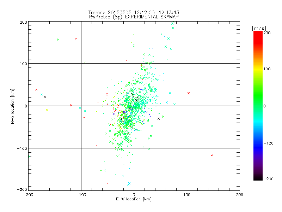282x212 pixels.
Task: Select the subtitle "RwPretec (8p) EXPERIMENTAL SKYMAP"
Action: [x=134, y=17]
